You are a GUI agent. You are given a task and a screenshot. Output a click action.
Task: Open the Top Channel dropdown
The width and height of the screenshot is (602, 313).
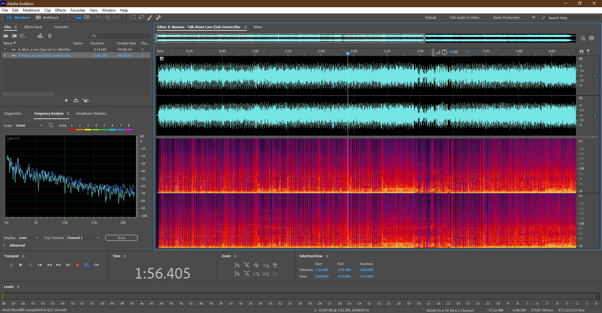83,238
